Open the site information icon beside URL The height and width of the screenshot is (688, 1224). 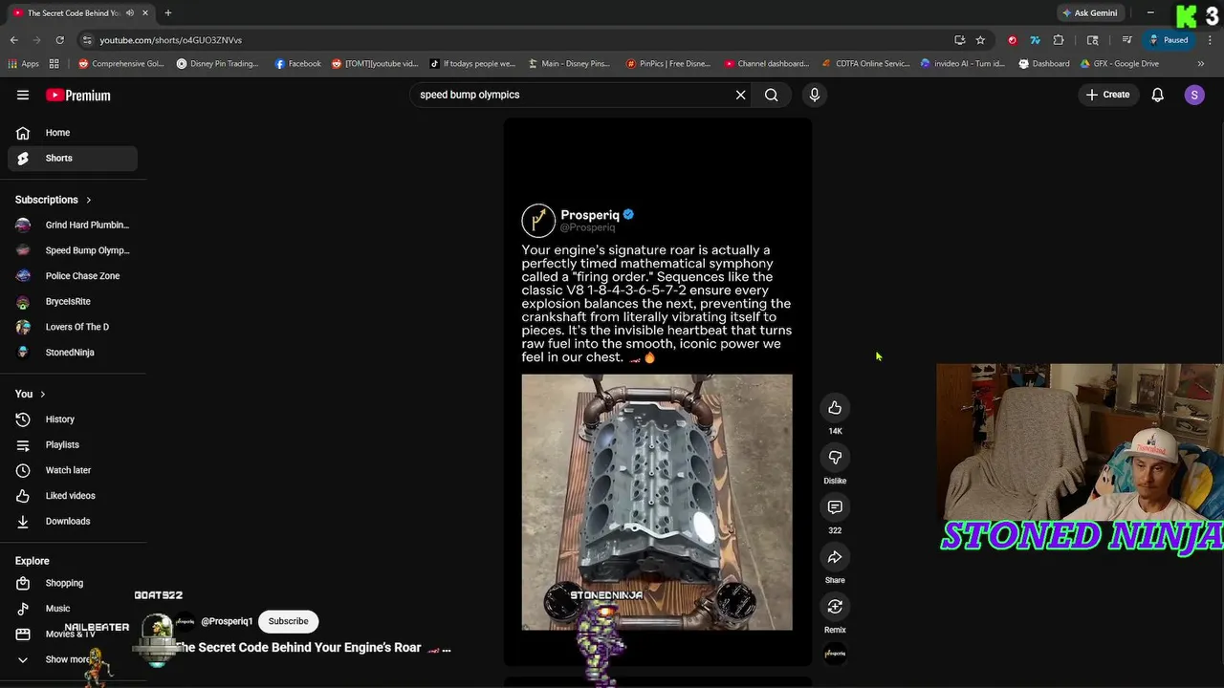click(87, 40)
